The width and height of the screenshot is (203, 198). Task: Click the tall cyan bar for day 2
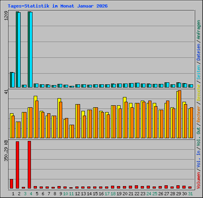point(19,50)
